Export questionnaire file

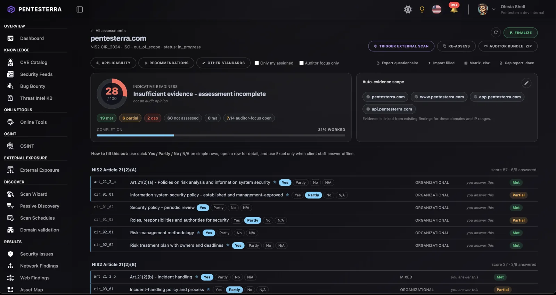point(397,63)
